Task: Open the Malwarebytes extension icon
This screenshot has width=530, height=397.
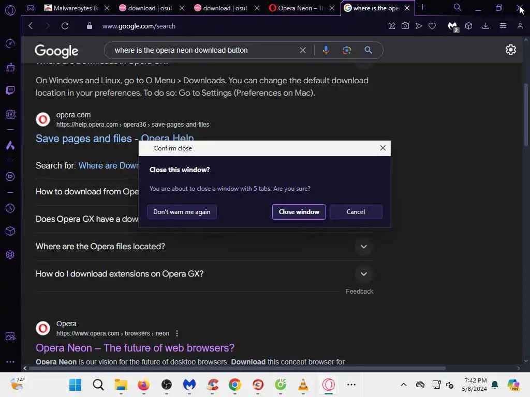Action: [452, 26]
